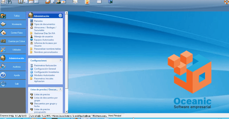Click the panel scrollbar down arrow
229x119 pixels.
point(66,112)
